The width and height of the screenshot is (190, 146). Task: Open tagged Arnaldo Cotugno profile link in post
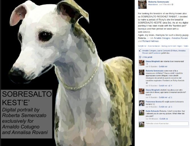tap(162, 38)
